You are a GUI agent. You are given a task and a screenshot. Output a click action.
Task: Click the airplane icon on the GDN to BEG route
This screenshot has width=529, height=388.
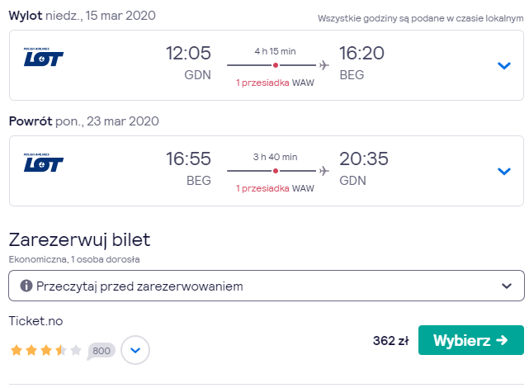click(324, 65)
